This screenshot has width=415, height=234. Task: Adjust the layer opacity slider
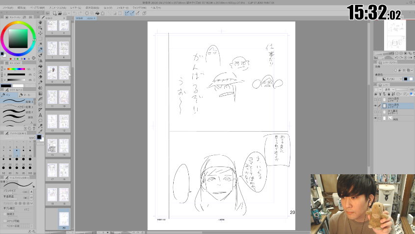tap(402, 90)
